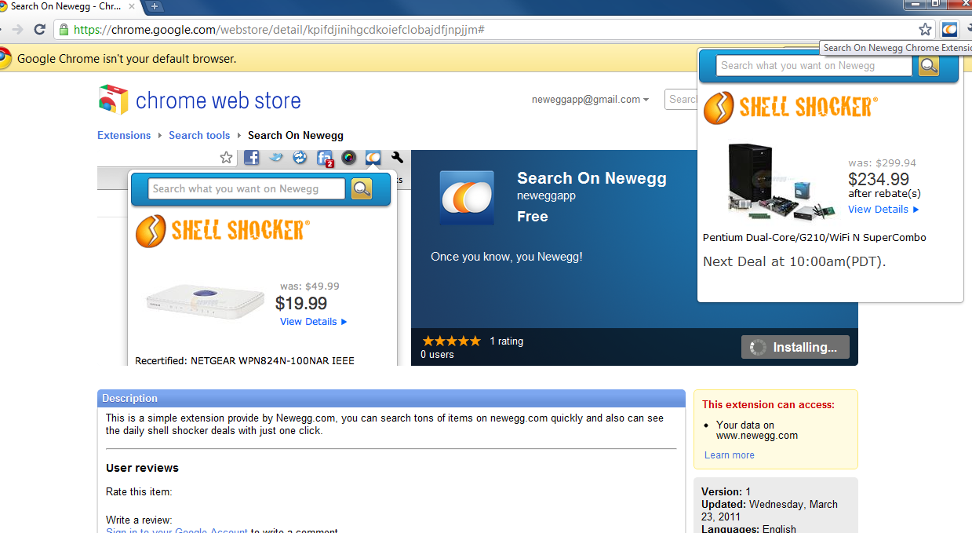Viewport: 972px width, 533px height.
Task: Click the web store search box
Action: tap(681, 100)
